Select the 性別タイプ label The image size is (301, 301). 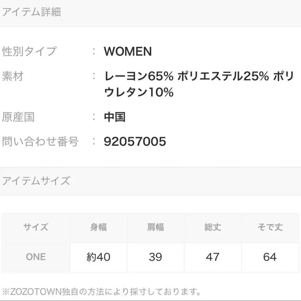coord(29,52)
